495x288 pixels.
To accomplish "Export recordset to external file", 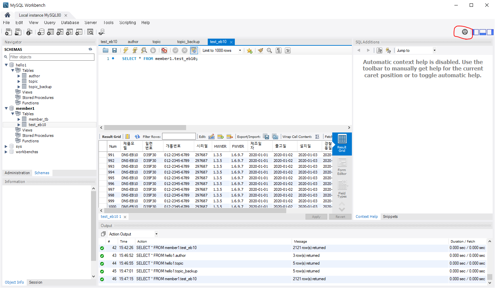I will (266, 137).
